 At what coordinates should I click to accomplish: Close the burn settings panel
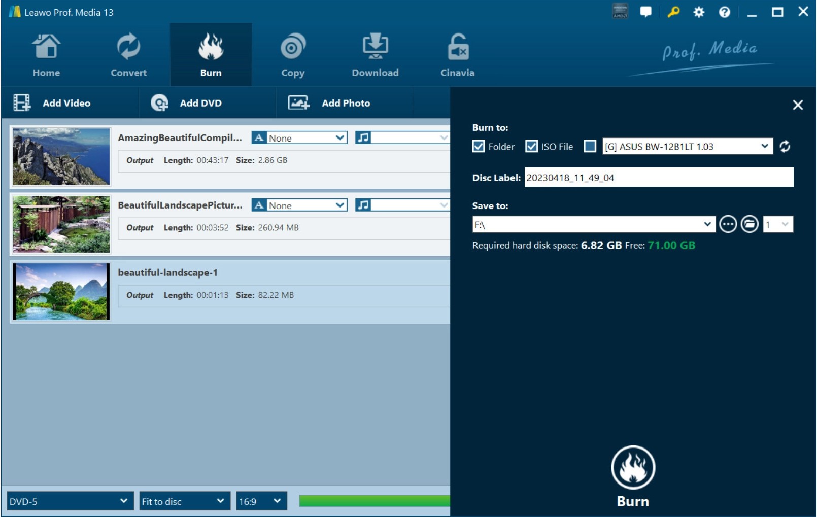coord(797,105)
